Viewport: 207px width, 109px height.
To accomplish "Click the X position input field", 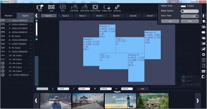I will click(x=63, y=89).
